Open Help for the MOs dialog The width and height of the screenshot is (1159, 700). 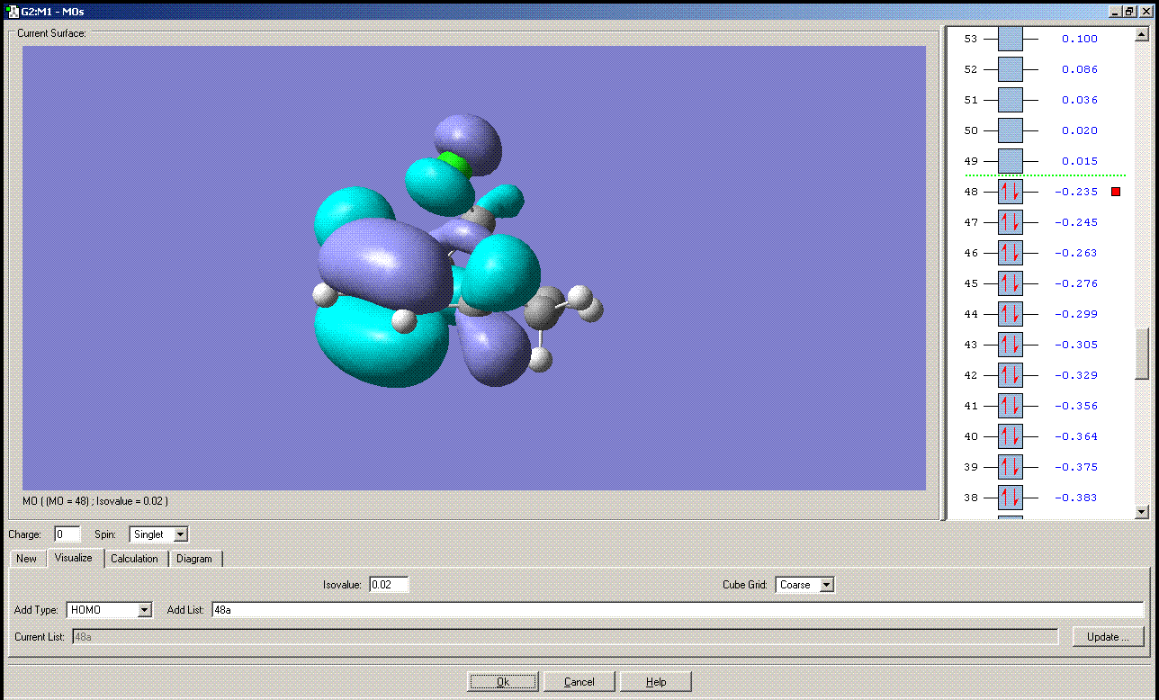(656, 681)
